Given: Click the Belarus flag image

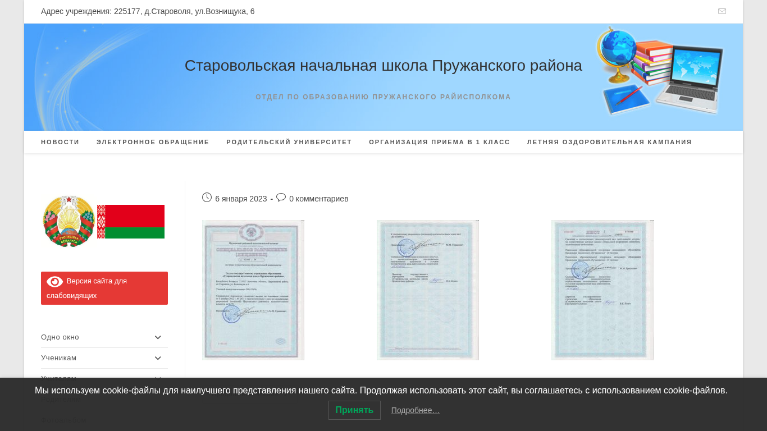Looking at the screenshot, I should pos(131,222).
